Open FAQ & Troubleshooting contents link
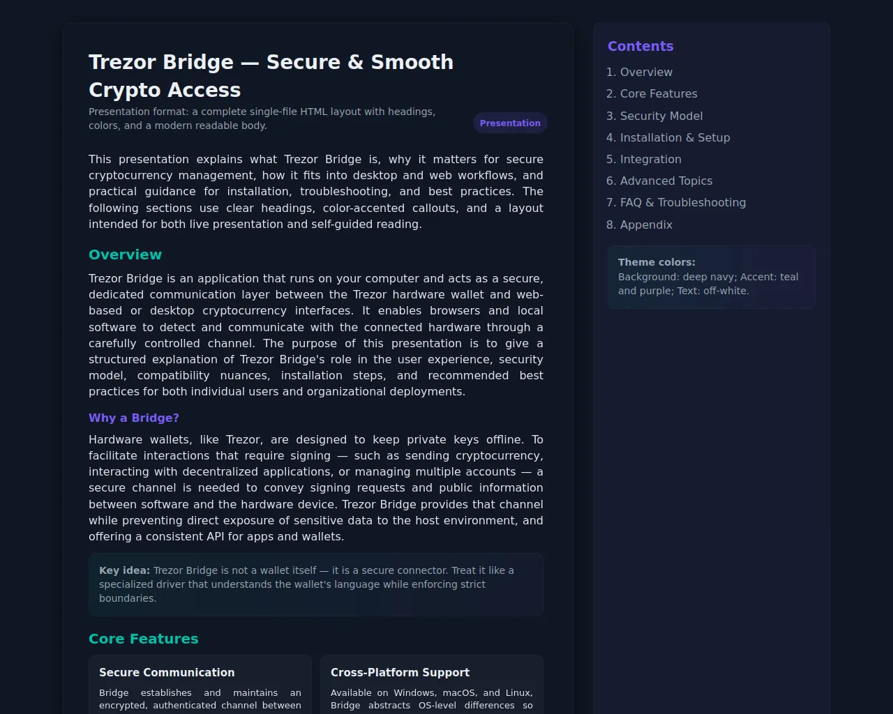The height and width of the screenshot is (714, 893). (x=683, y=202)
